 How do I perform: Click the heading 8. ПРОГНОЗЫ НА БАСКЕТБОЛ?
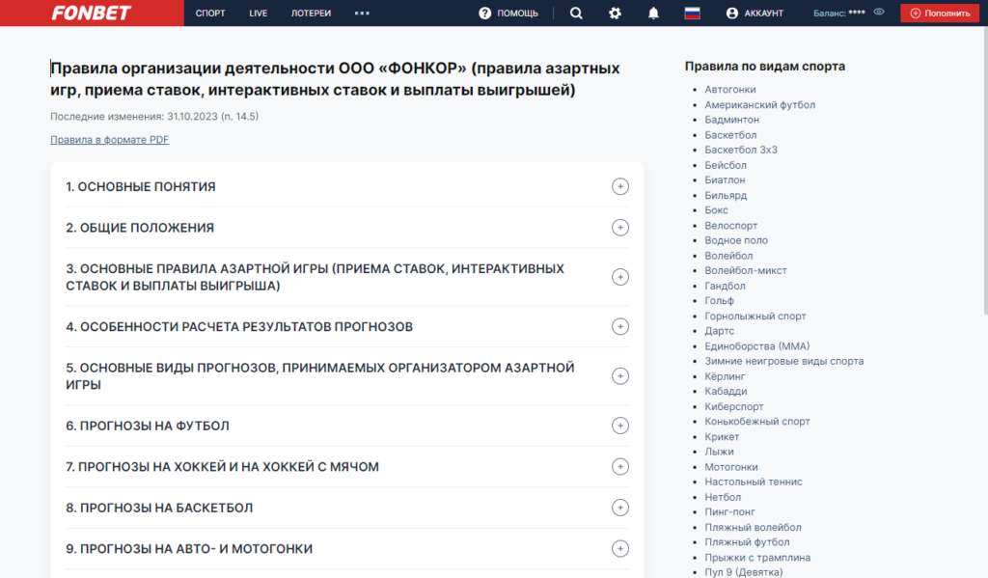tap(159, 508)
